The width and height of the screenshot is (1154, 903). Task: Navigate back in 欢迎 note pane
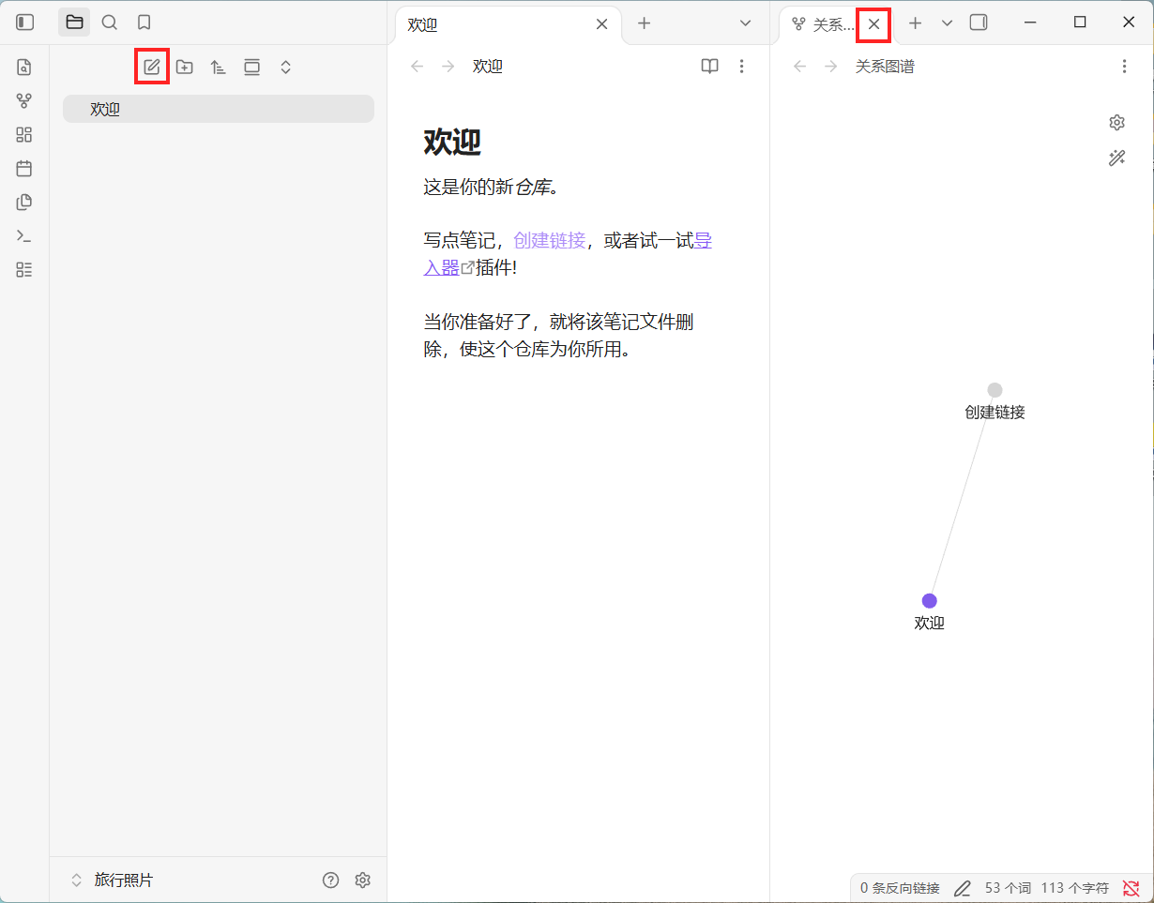(418, 67)
